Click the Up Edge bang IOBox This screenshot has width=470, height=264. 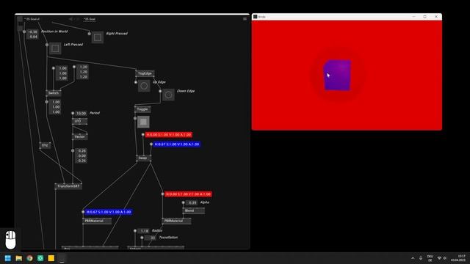coord(144,86)
